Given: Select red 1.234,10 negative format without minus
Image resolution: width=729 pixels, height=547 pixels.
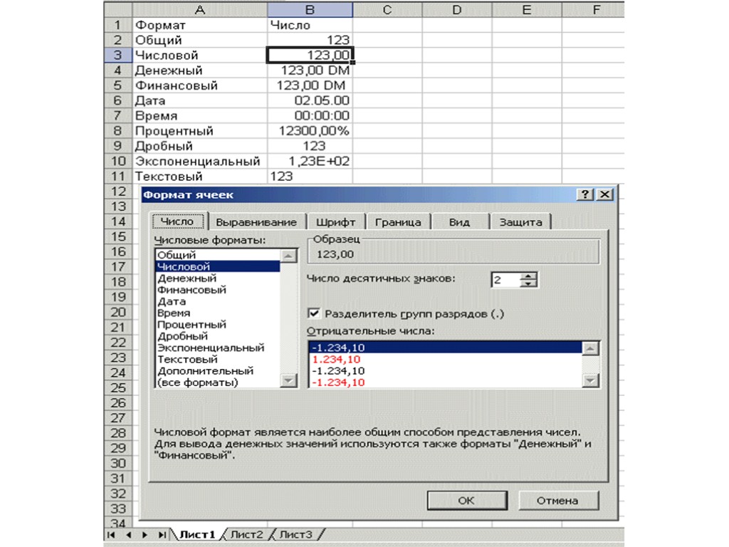Looking at the screenshot, I should 446,359.
